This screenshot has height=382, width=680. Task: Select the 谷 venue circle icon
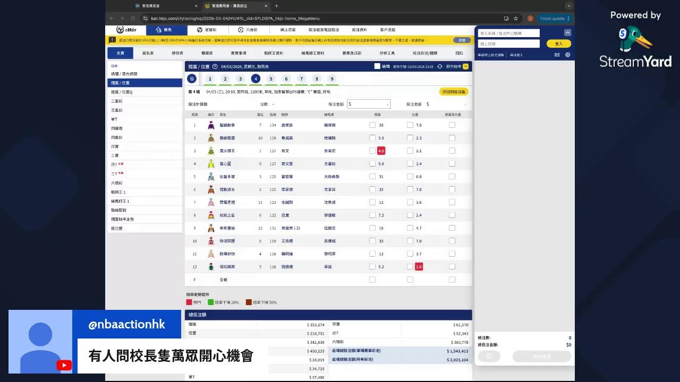tap(192, 79)
